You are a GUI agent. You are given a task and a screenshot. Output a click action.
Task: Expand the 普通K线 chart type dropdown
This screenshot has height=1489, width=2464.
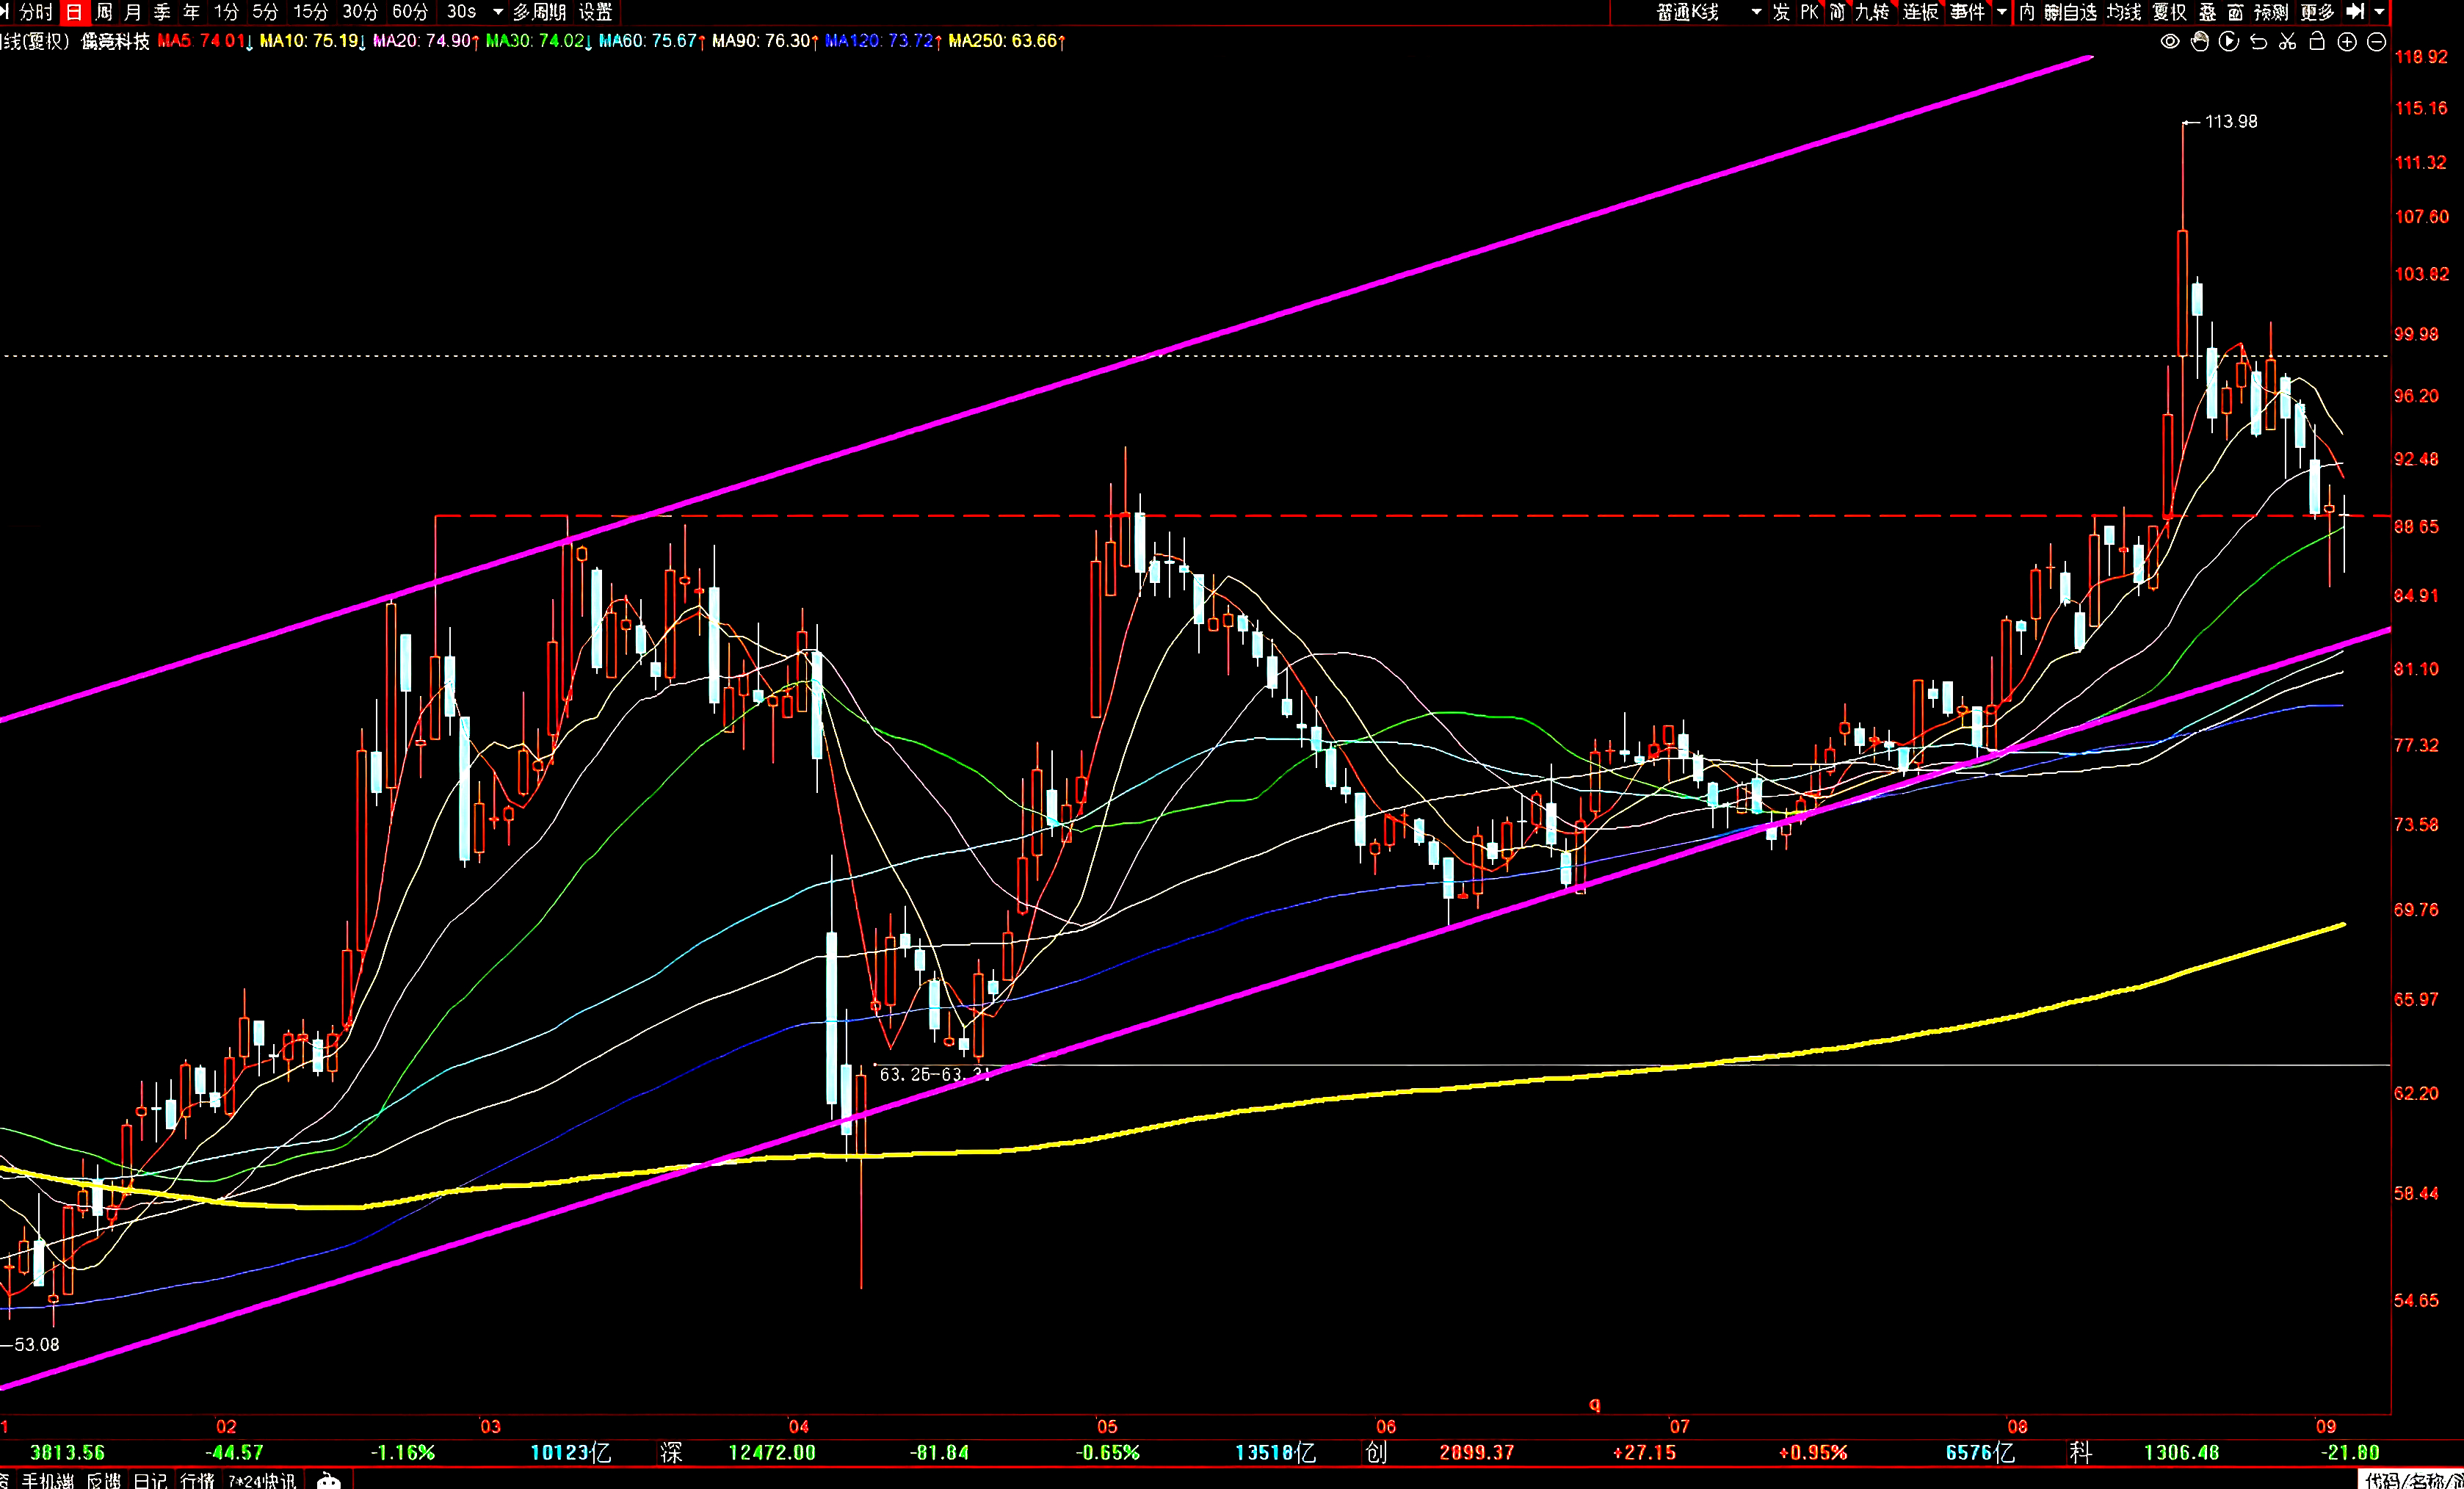tap(1756, 12)
